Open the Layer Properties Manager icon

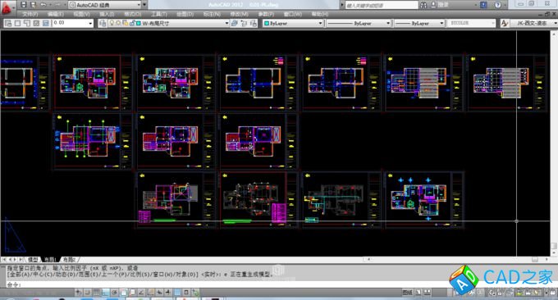tap(103, 23)
